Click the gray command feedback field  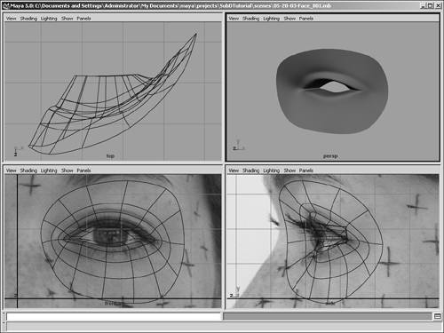point(327,317)
